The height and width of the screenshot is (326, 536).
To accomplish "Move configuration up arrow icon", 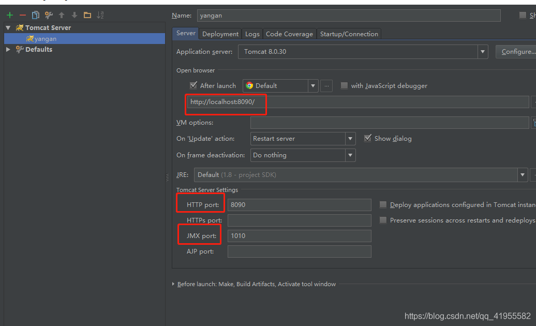I will (62, 15).
